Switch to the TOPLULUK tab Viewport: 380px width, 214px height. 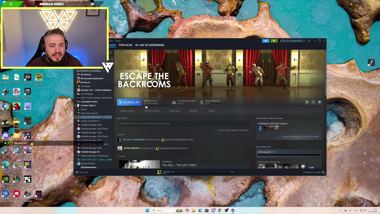point(125,45)
